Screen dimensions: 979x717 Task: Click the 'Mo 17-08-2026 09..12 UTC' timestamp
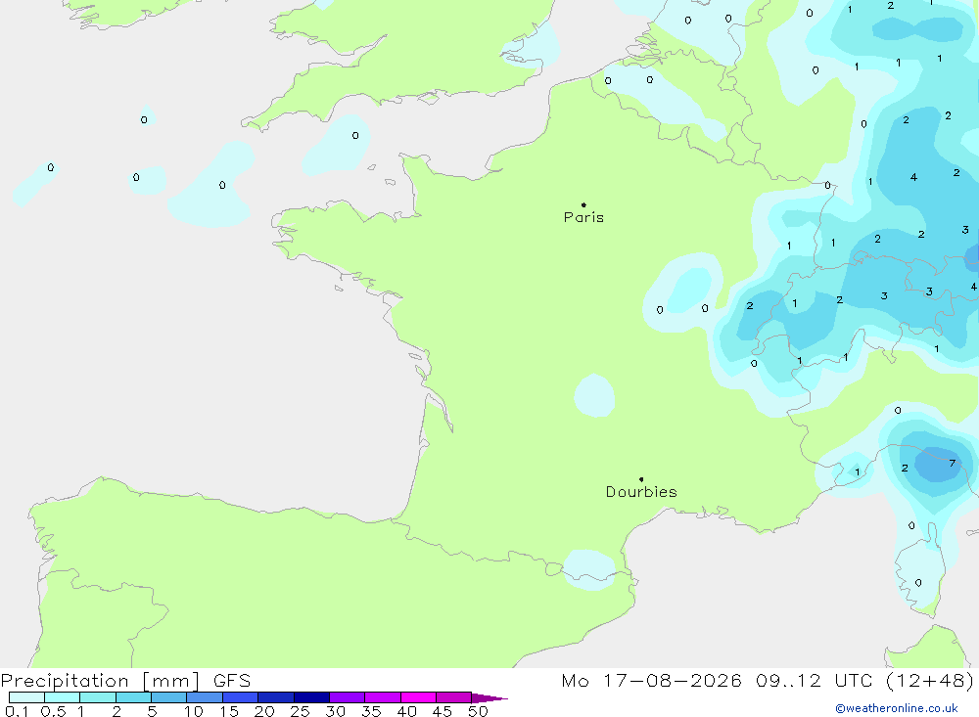point(717,680)
